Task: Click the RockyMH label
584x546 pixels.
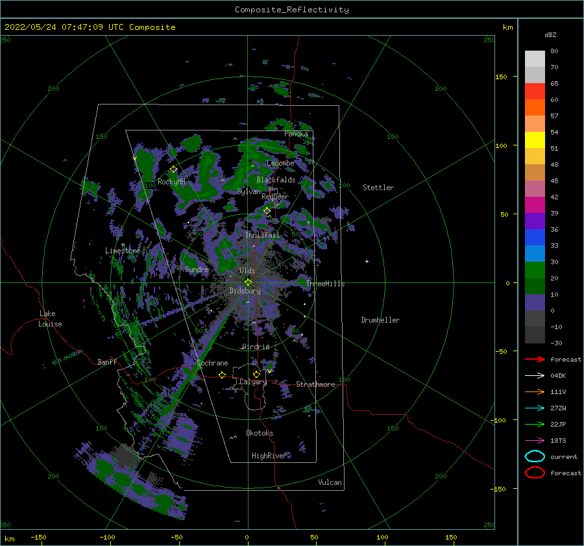Action: pos(171,182)
